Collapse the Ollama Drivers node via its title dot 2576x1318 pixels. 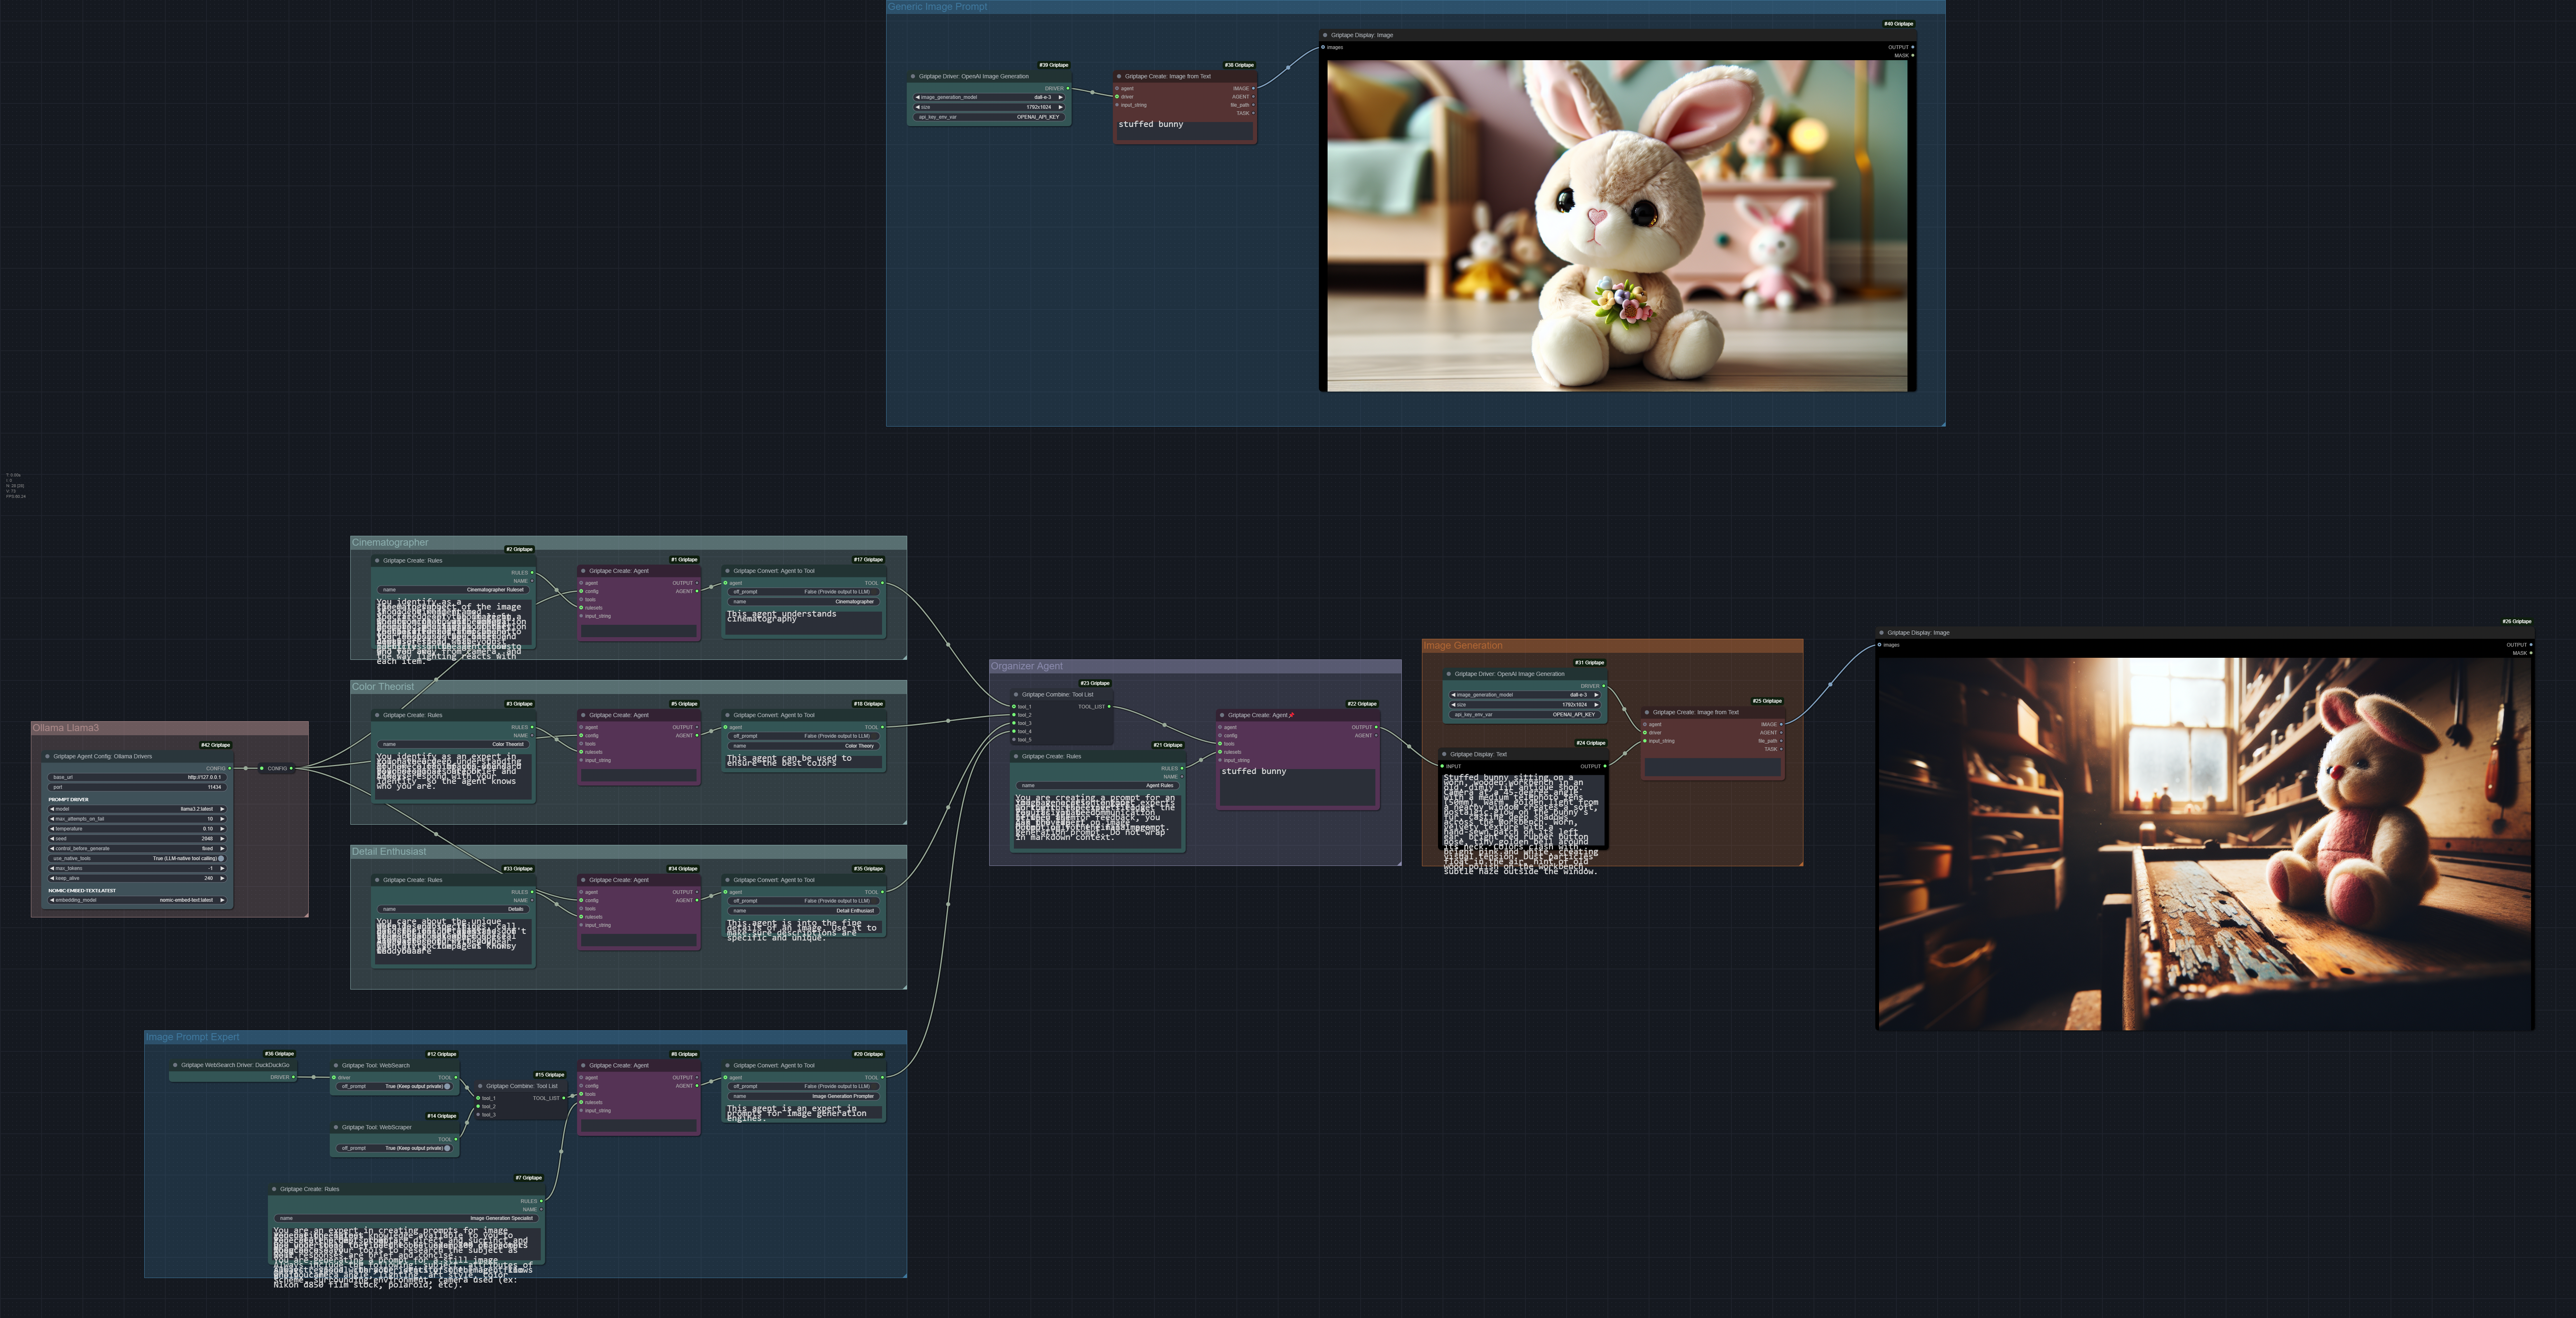[x=47, y=756]
